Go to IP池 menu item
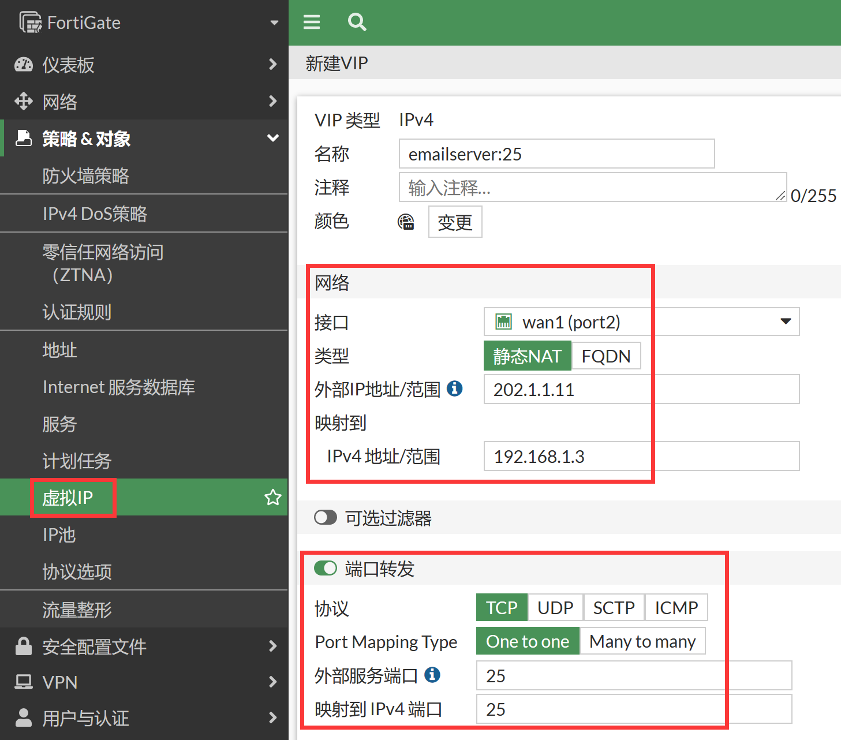The image size is (841, 740). pyautogui.click(x=59, y=535)
